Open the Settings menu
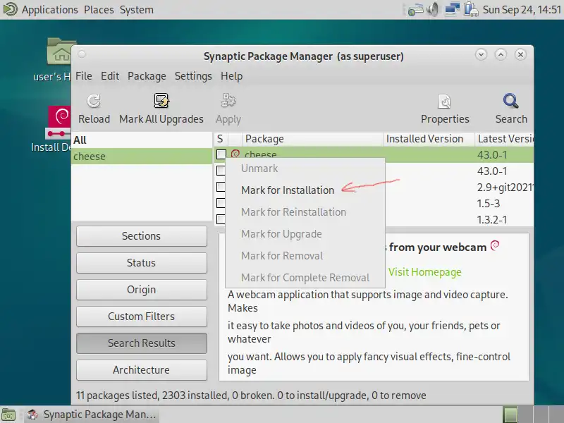This screenshot has height=423, width=564. [x=193, y=76]
